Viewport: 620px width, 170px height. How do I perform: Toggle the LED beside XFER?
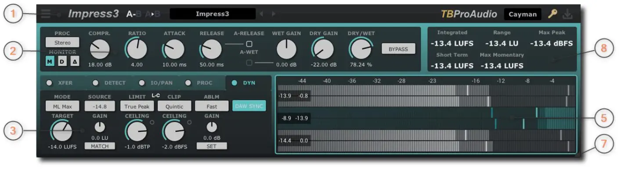tap(50, 83)
